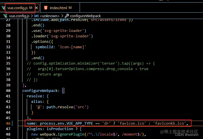Select vue.config.js in the breadcrumb
Viewport: 203px width, 139px height.
[19, 16]
